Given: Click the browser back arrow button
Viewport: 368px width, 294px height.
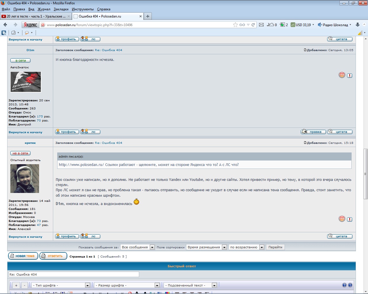Looking at the screenshot, I should click(5, 25).
